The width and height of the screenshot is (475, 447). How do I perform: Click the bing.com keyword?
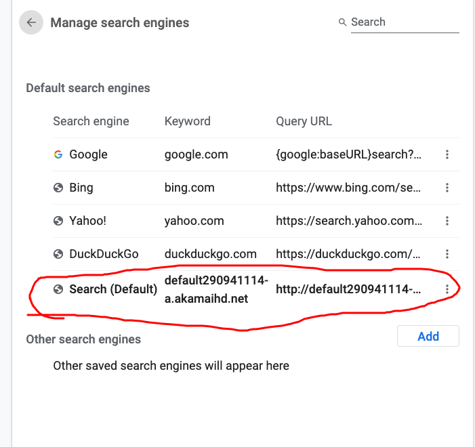189,188
